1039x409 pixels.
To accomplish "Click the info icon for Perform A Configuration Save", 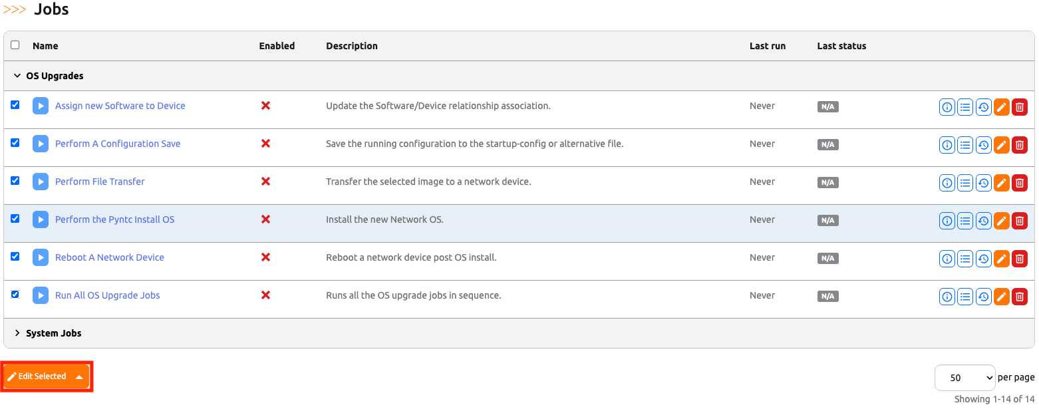I will 947,144.
